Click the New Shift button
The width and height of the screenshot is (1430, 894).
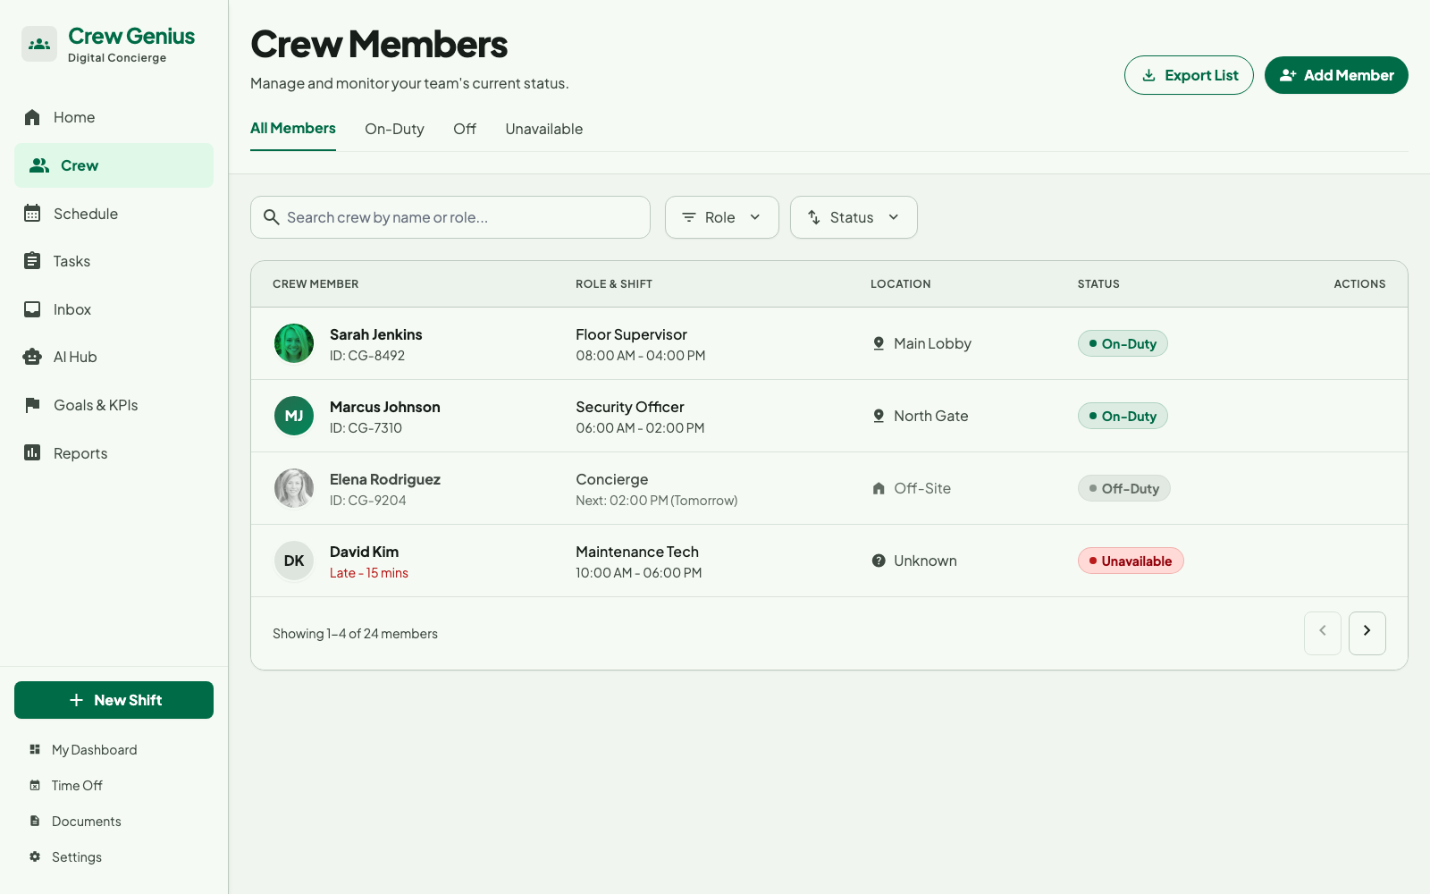coord(114,700)
